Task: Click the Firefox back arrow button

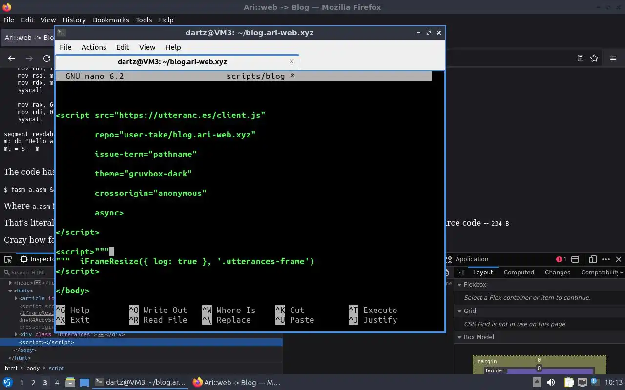Action: tap(12, 58)
